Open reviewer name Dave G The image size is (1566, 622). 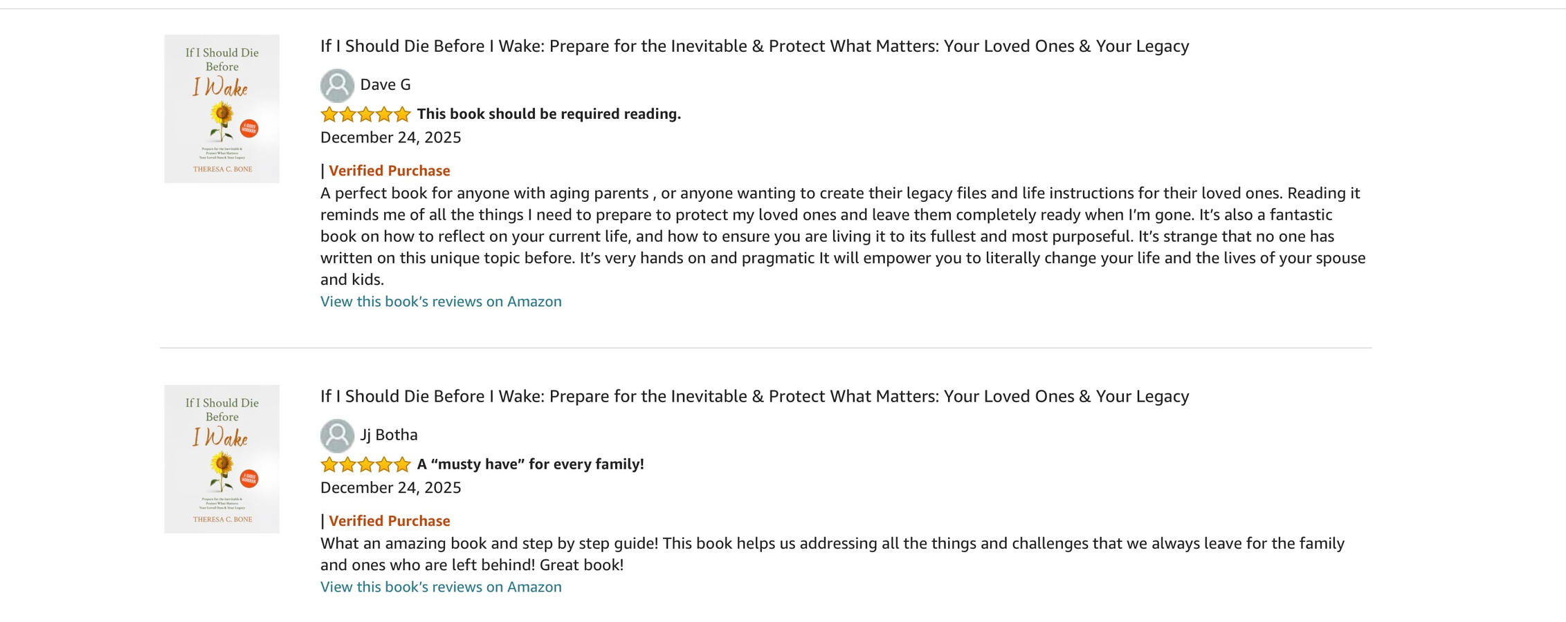pos(385,85)
